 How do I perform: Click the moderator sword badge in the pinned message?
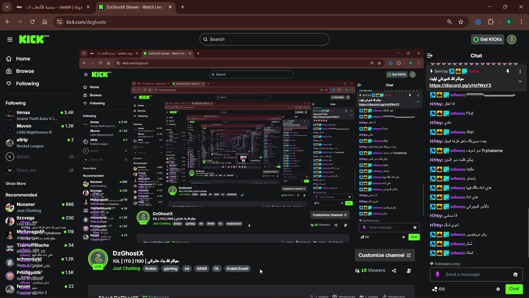pyautogui.click(x=452, y=71)
